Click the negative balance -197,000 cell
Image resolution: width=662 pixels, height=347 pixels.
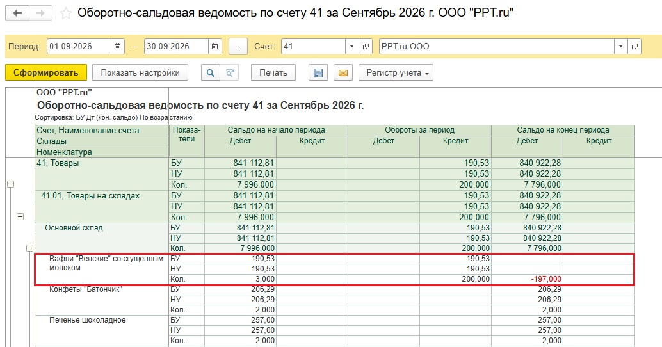coord(527,279)
